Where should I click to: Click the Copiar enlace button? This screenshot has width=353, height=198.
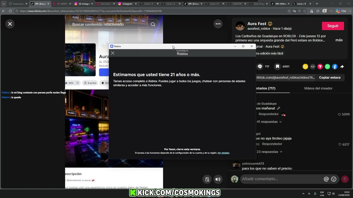tap(330, 78)
